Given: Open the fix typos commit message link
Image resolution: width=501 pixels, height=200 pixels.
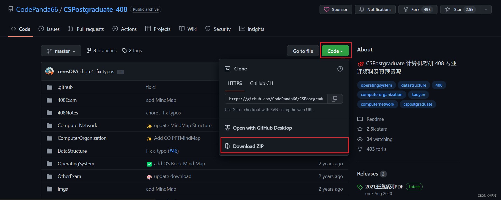Looking at the screenshot, I should click(x=97, y=72).
